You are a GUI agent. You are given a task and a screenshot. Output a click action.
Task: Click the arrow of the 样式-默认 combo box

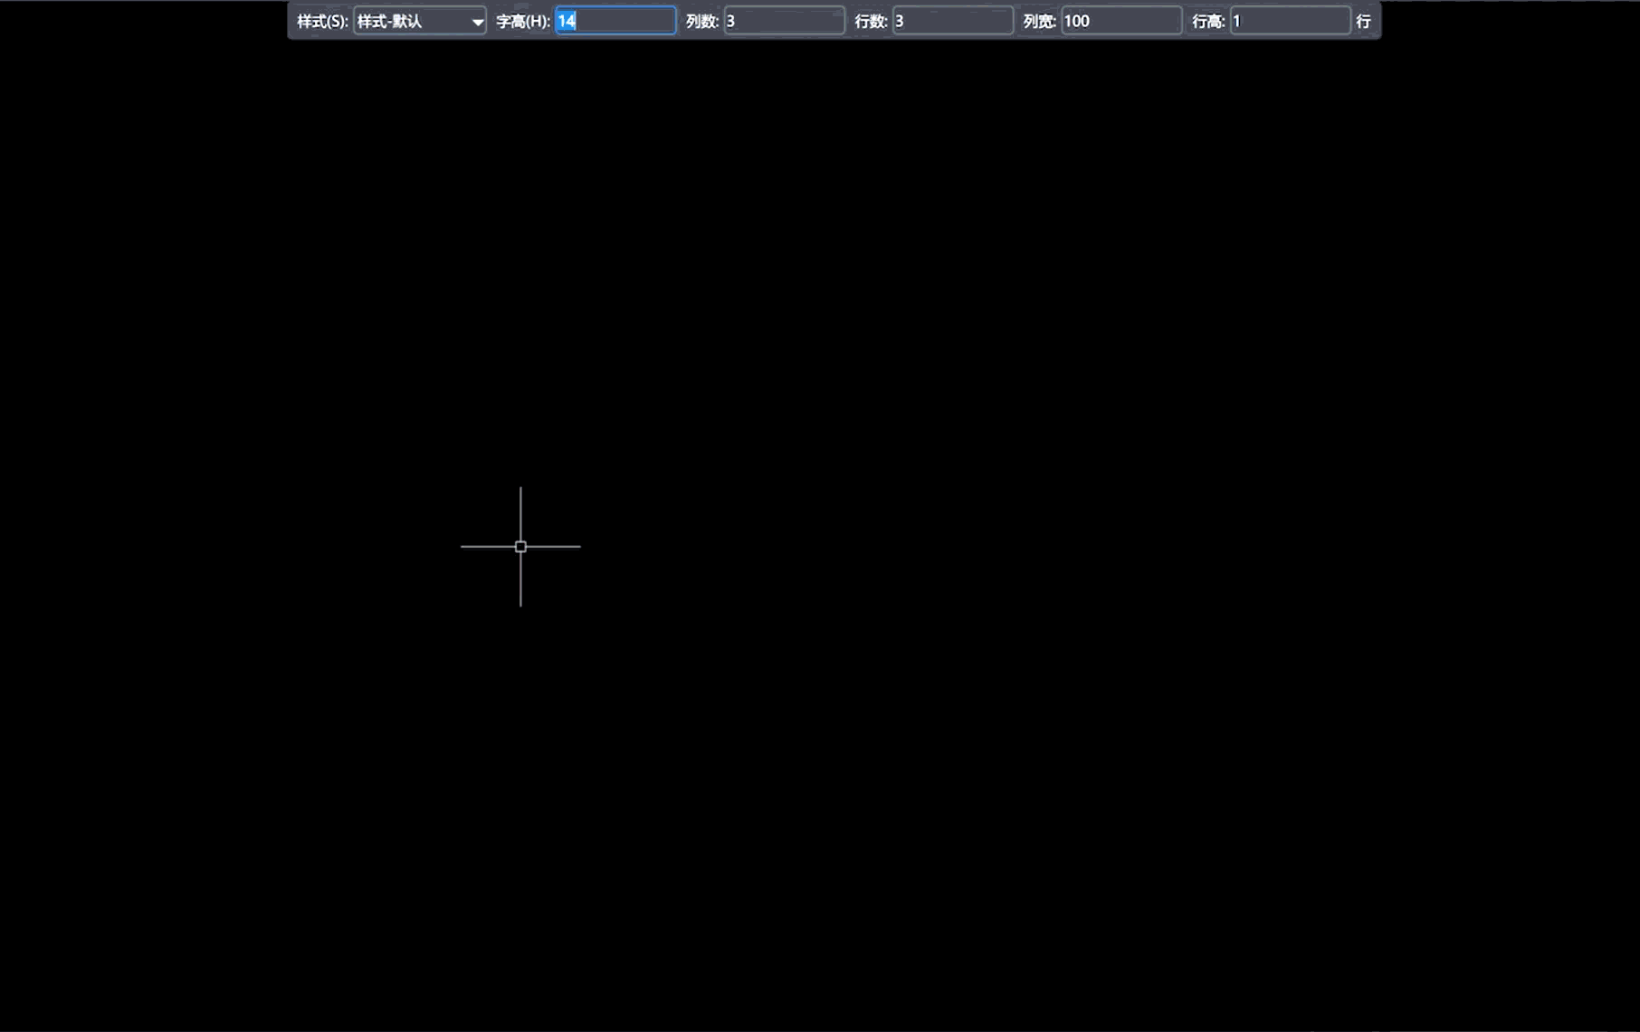(x=477, y=22)
